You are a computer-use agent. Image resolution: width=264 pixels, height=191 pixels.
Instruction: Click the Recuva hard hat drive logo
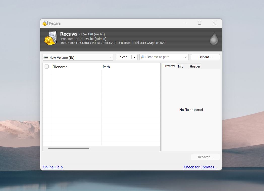[x=51, y=38]
